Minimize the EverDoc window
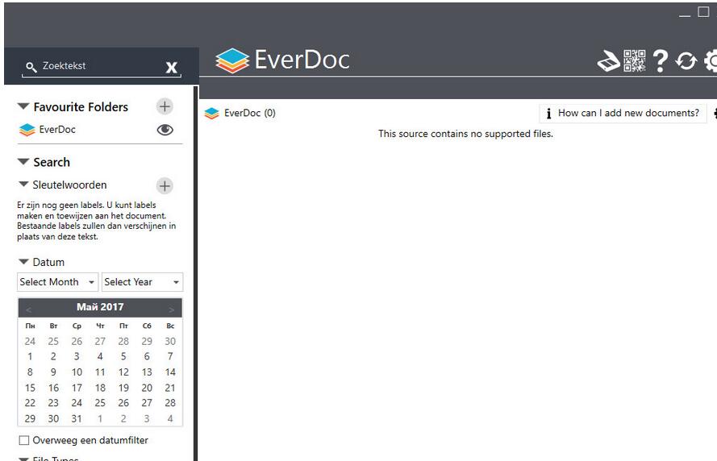The image size is (717, 461). pyautogui.click(x=685, y=15)
